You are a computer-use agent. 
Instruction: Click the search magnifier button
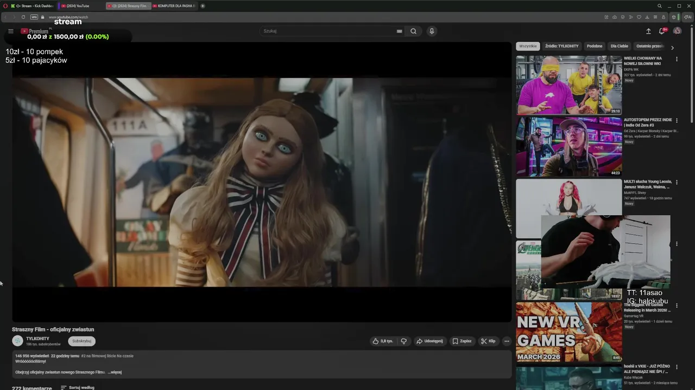pyautogui.click(x=413, y=31)
